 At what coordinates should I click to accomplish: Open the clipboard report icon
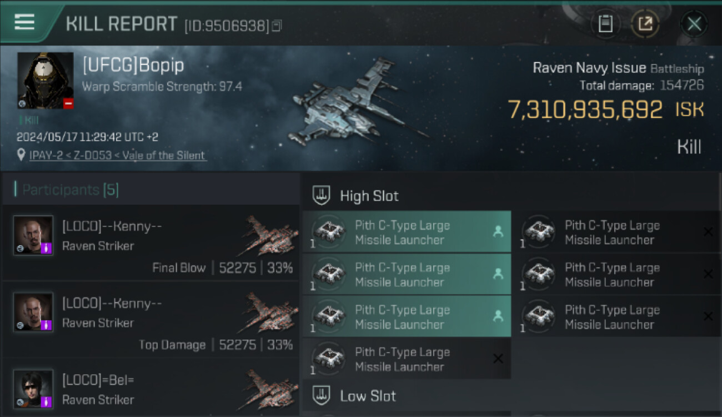coord(605,24)
